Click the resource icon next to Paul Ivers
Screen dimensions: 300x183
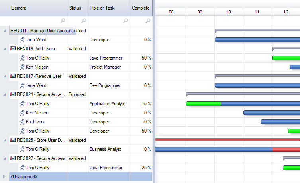[x=22, y=122]
